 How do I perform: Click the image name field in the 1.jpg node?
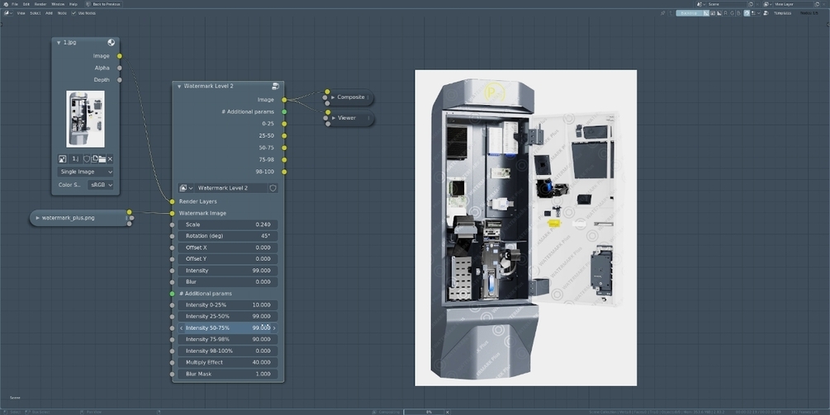click(x=75, y=158)
